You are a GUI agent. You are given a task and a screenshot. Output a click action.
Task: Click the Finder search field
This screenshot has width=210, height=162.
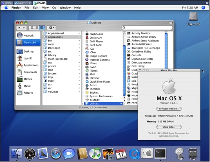[147, 28]
